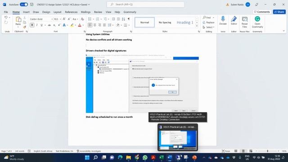Justify the paragraph text
This screenshot has width=288, height=162.
coord(104,25)
